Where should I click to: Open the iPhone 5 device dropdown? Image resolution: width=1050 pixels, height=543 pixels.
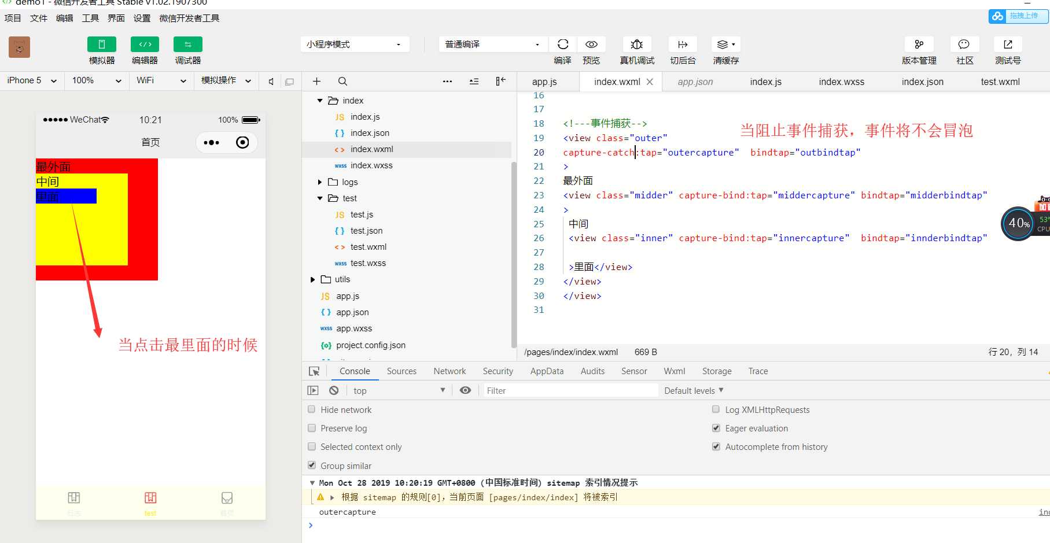coord(32,80)
